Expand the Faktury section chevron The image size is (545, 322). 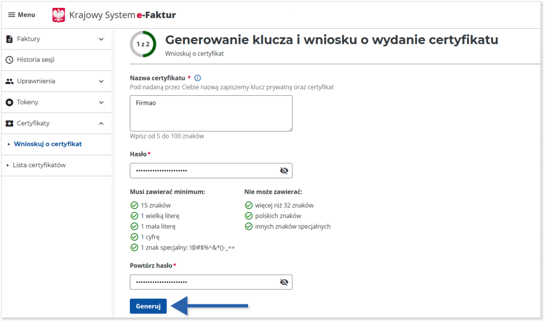click(101, 39)
